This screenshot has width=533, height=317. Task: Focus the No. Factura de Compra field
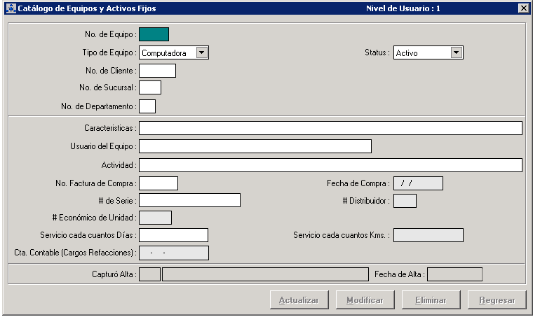[x=158, y=183]
